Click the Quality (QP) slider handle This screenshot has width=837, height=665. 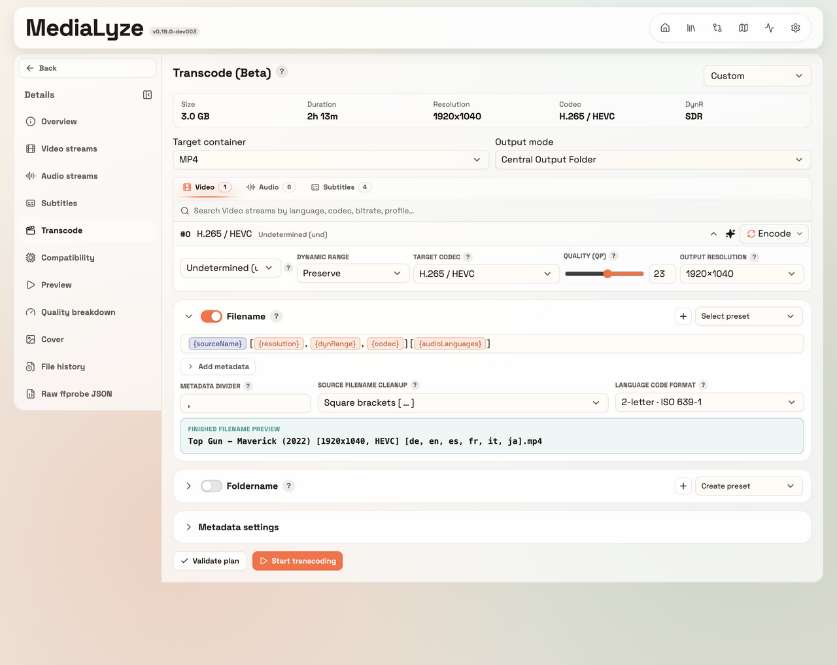tap(607, 274)
